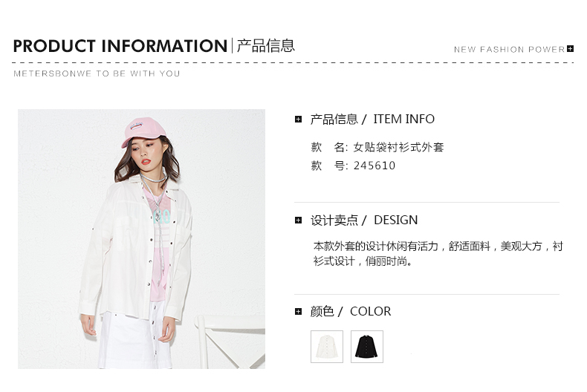Click the PRODUCT INFORMATION heading
Image resolution: width=587 pixels, height=392 pixels.
[x=120, y=46]
